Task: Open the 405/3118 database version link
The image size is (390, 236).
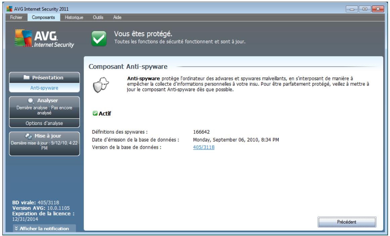Action: pyautogui.click(x=204, y=147)
